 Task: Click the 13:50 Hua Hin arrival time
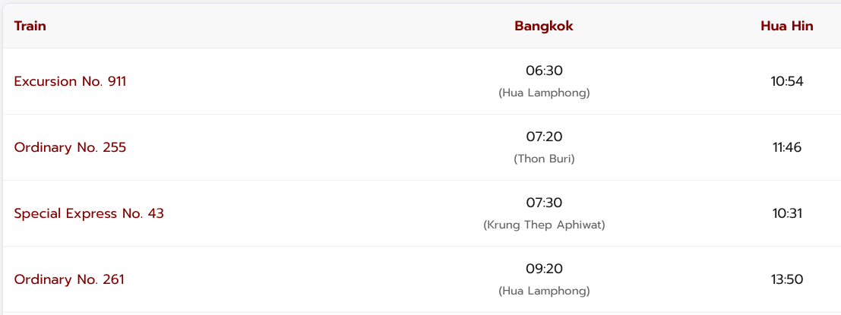point(786,279)
